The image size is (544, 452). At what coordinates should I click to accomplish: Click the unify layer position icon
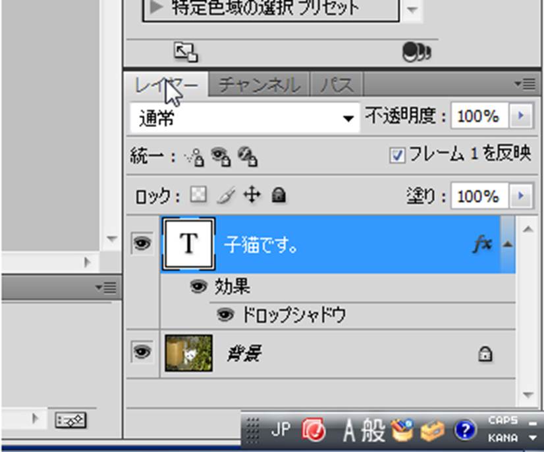click(x=194, y=157)
